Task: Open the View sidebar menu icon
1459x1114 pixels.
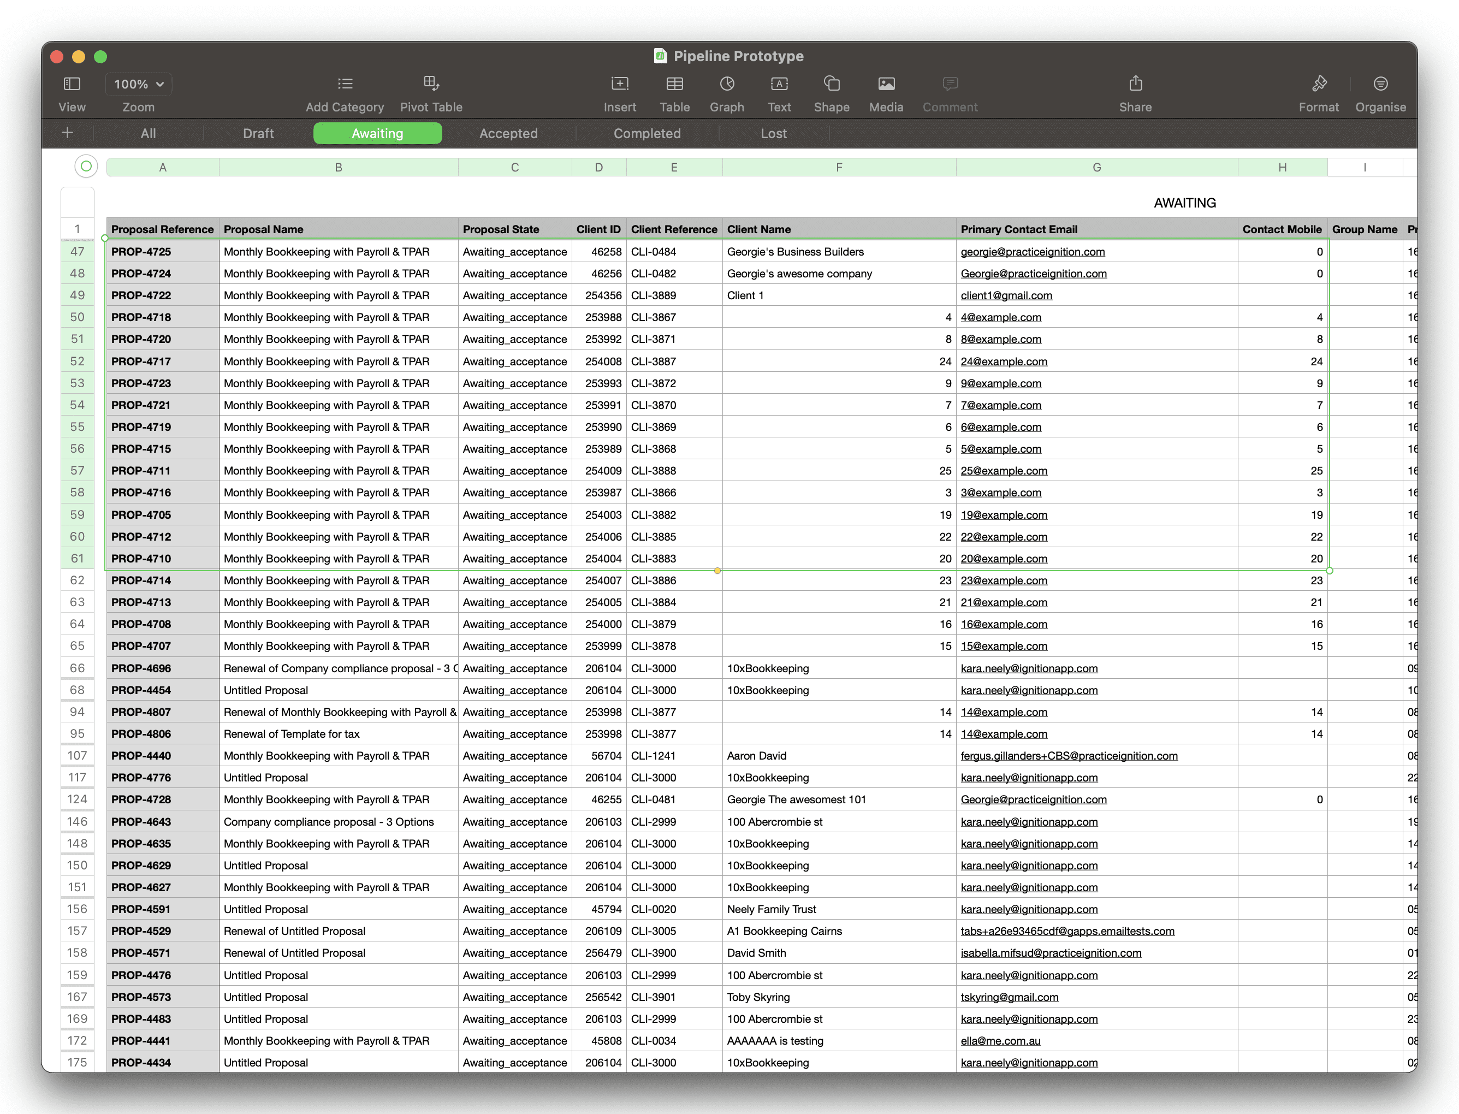Action: (x=72, y=84)
